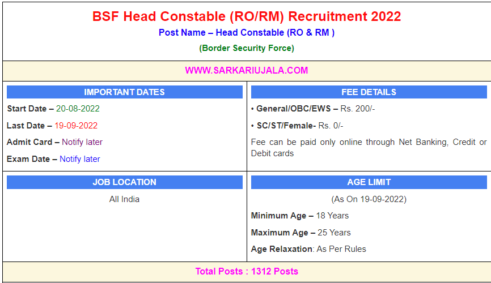Select the FEE DETAILS header

[x=369, y=92]
